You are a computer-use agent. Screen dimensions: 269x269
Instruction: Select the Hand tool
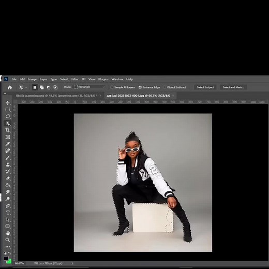point(8,233)
